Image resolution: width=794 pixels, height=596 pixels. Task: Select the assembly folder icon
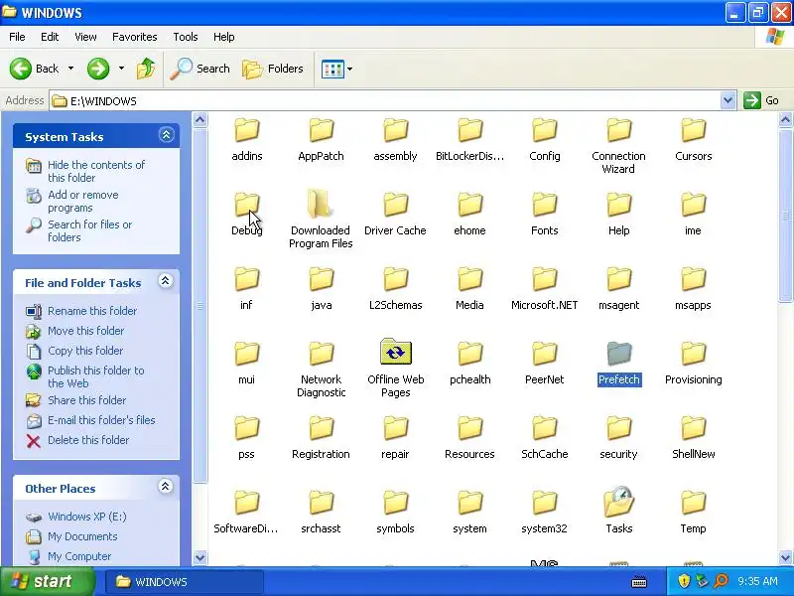[395, 131]
